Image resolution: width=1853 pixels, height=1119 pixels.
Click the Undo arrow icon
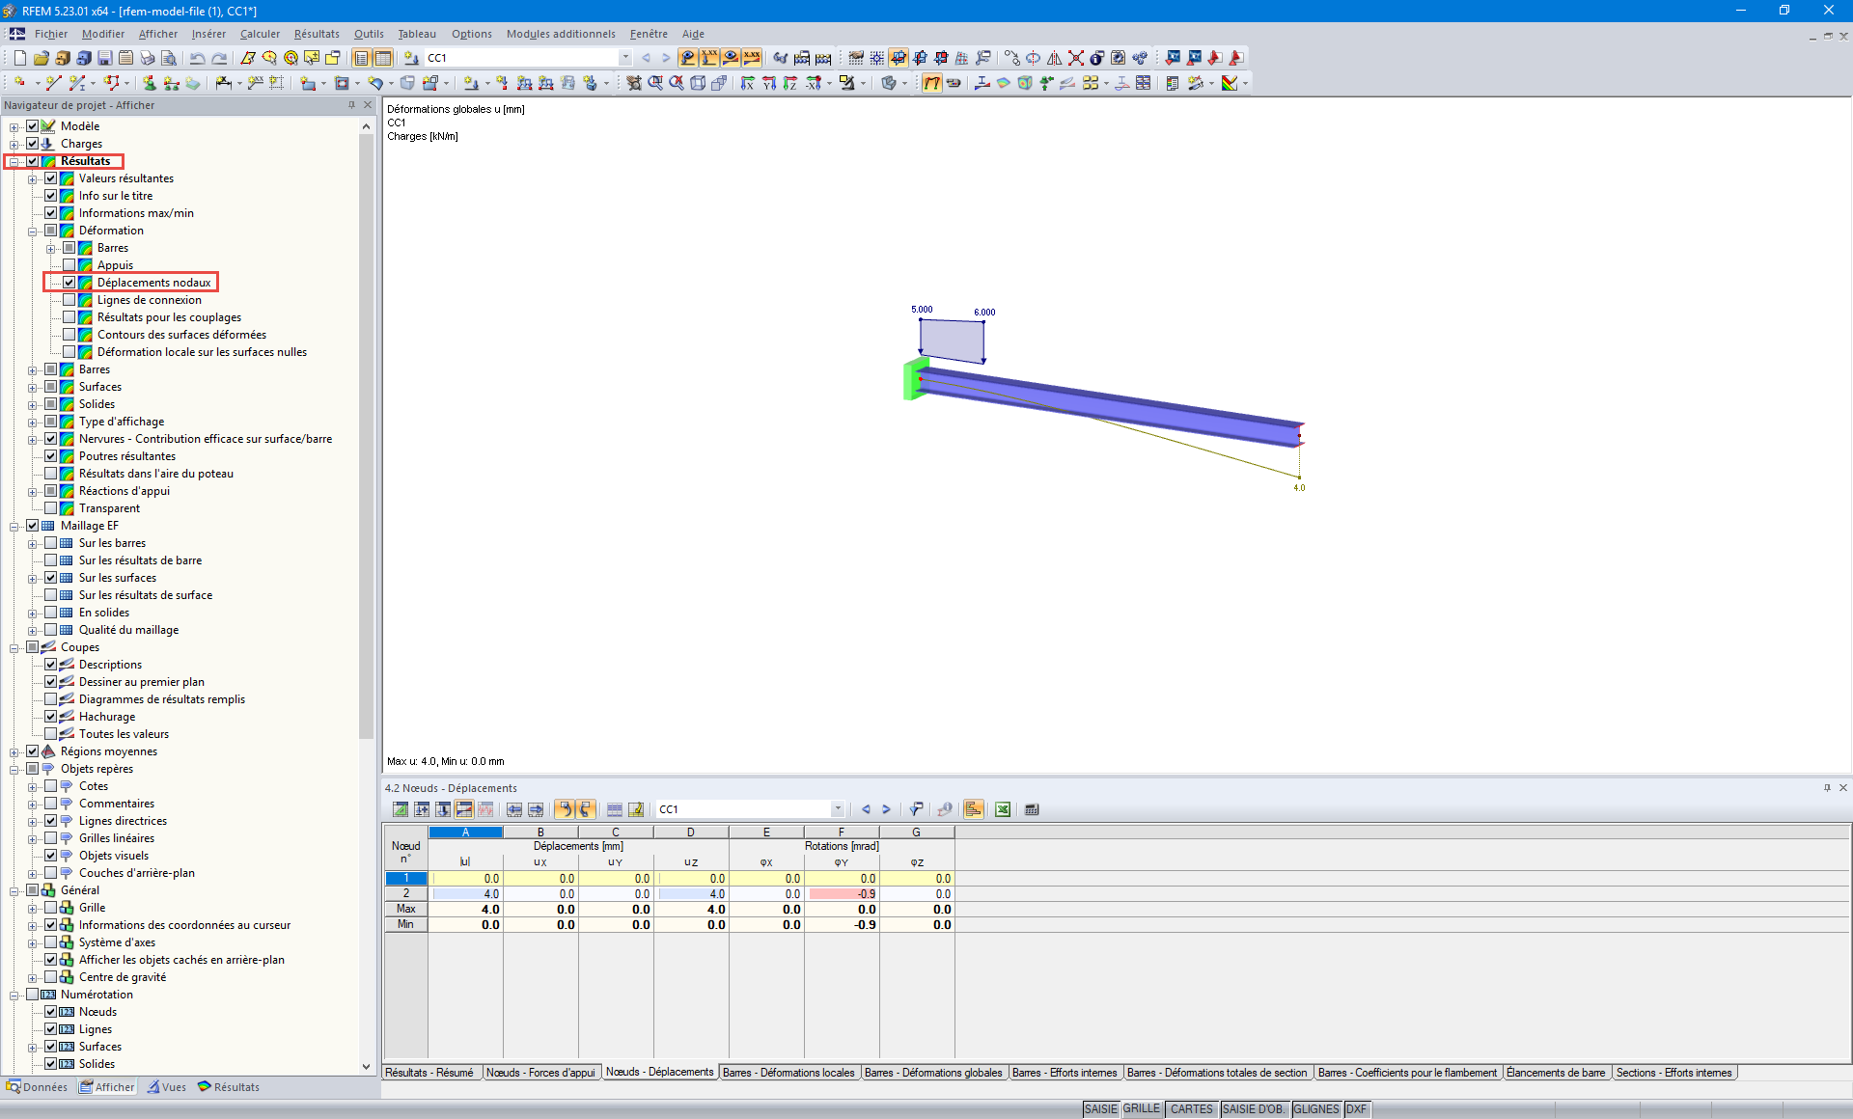point(197,58)
